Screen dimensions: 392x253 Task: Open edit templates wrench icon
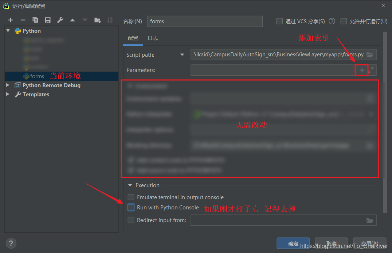(60, 20)
